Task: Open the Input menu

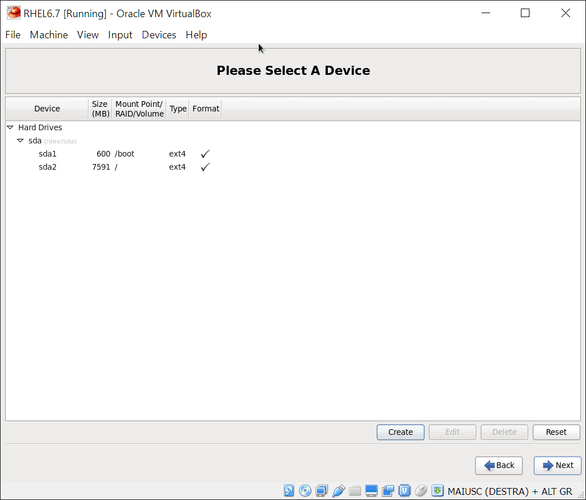Action: click(x=120, y=35)
